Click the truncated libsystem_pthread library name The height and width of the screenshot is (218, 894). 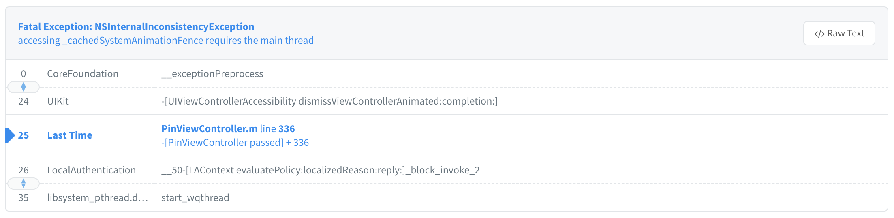[x=97, y=198]
